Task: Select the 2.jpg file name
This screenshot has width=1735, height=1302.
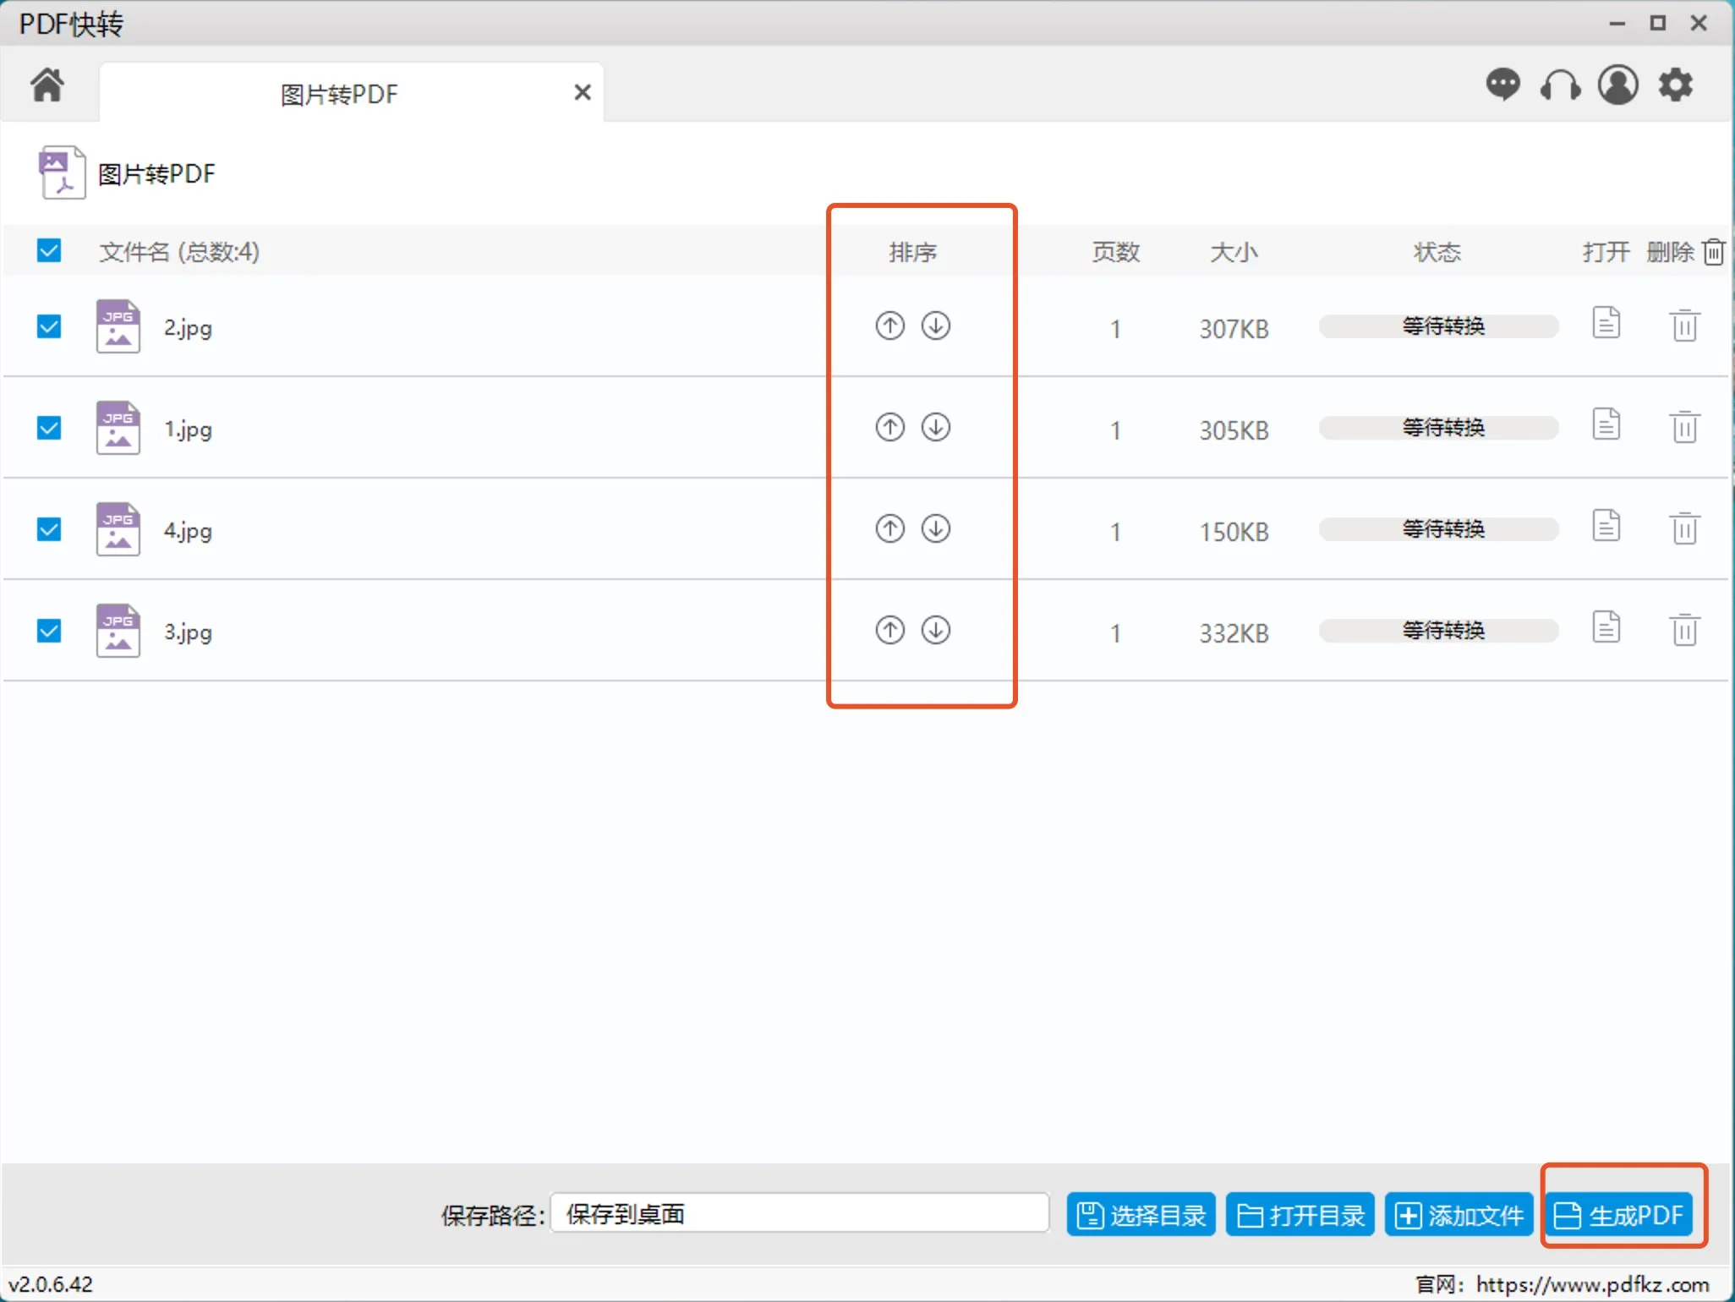Action: coord(188,328)
